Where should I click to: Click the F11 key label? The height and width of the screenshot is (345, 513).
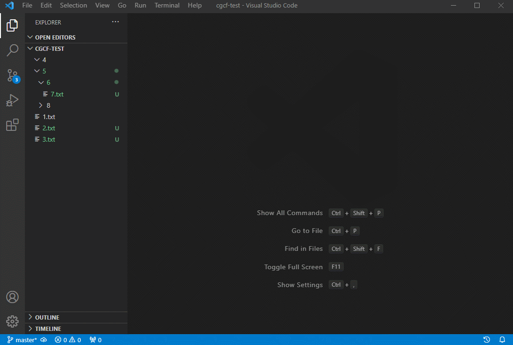[336, 267]
